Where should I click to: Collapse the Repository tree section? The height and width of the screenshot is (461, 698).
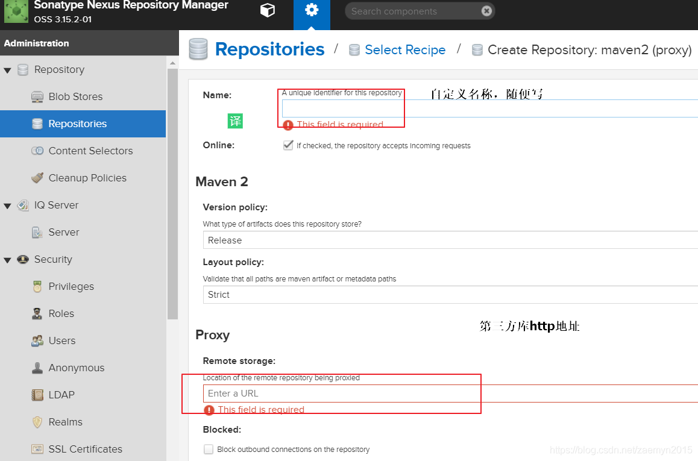(x=8, y=71)
